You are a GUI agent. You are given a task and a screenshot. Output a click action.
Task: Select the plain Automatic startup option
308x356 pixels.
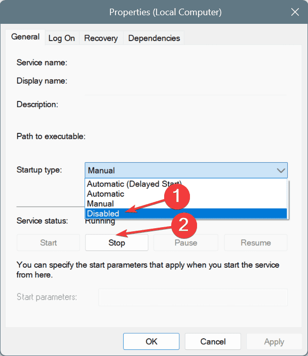pos(105,194)
